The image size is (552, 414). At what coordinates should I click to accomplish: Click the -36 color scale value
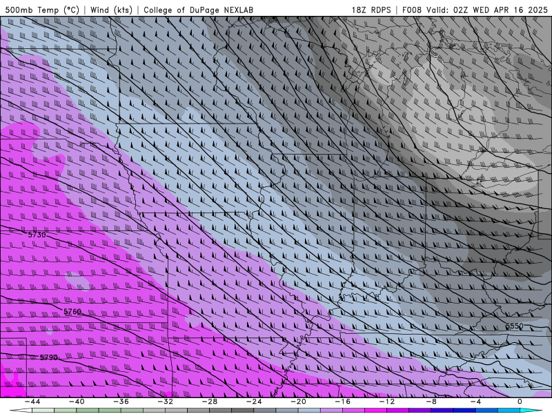click(121, 402)
